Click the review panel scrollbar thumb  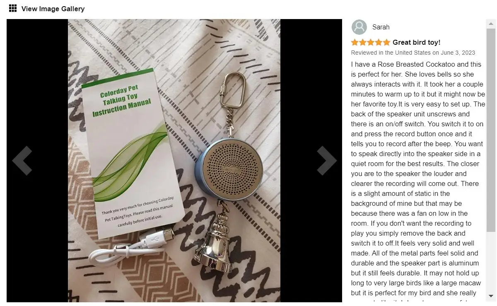[x=491, y=130]
